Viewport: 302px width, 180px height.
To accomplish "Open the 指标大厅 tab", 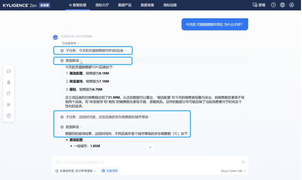I will click(x=102, y=5).
